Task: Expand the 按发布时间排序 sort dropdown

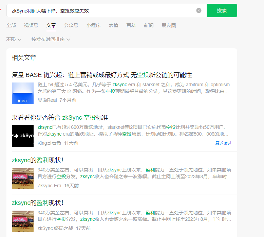Action: click(51, 39)
